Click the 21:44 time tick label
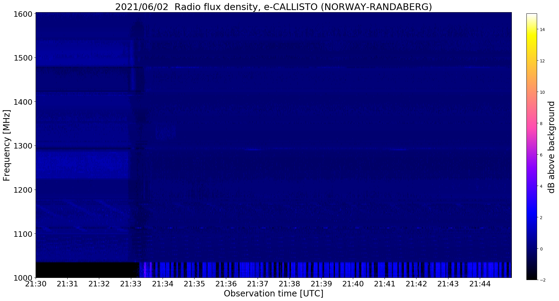 [x=480, y=284]
